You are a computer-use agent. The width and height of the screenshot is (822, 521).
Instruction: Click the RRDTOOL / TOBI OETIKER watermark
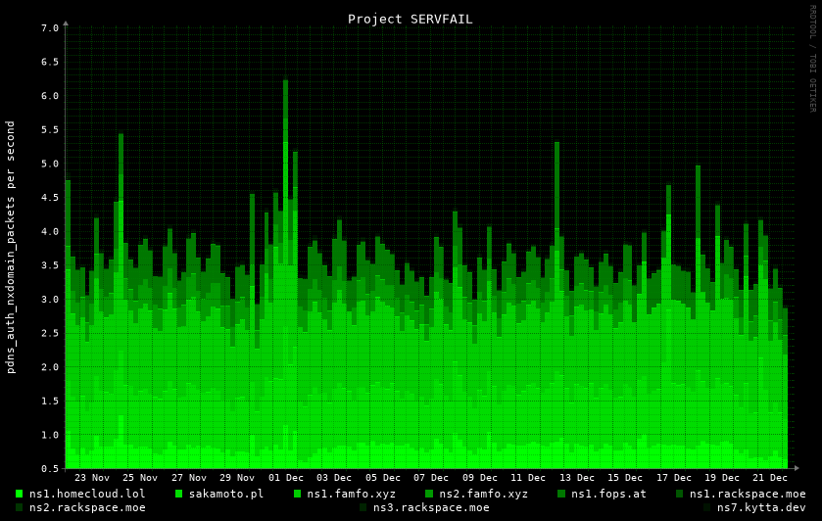click(x=812, y=59)
